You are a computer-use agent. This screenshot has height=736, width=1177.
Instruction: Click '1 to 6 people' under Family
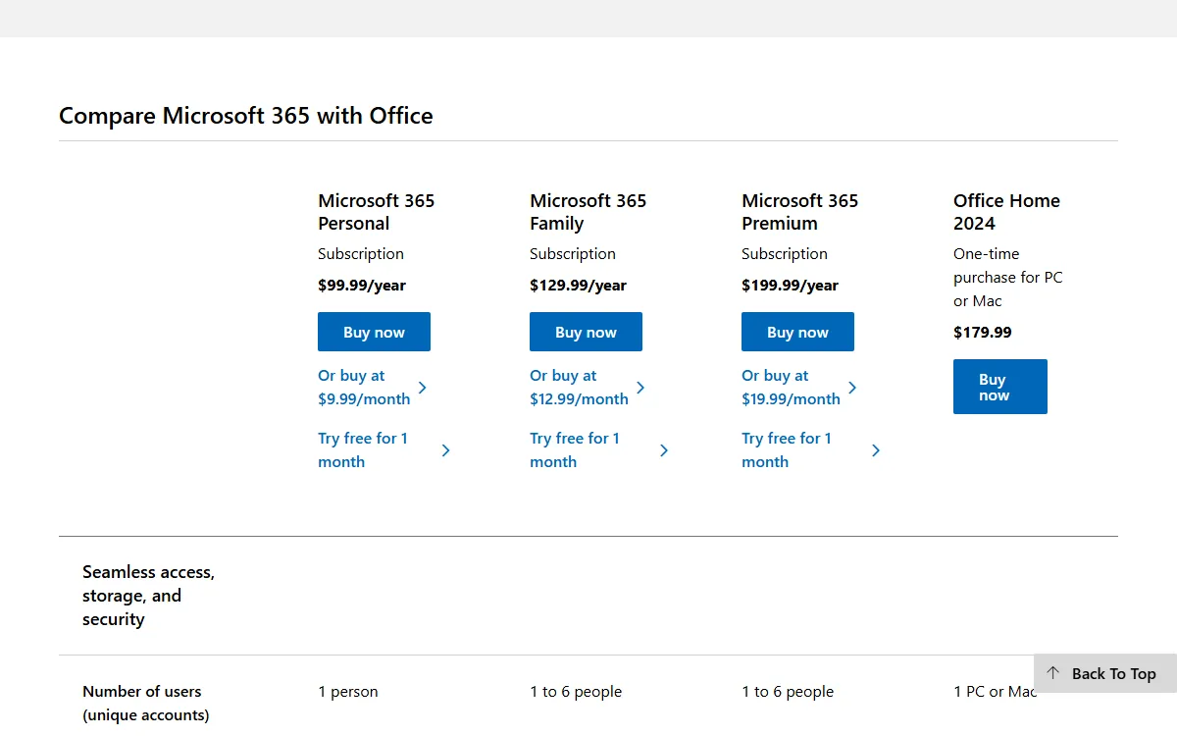click(x=576, y=692)
